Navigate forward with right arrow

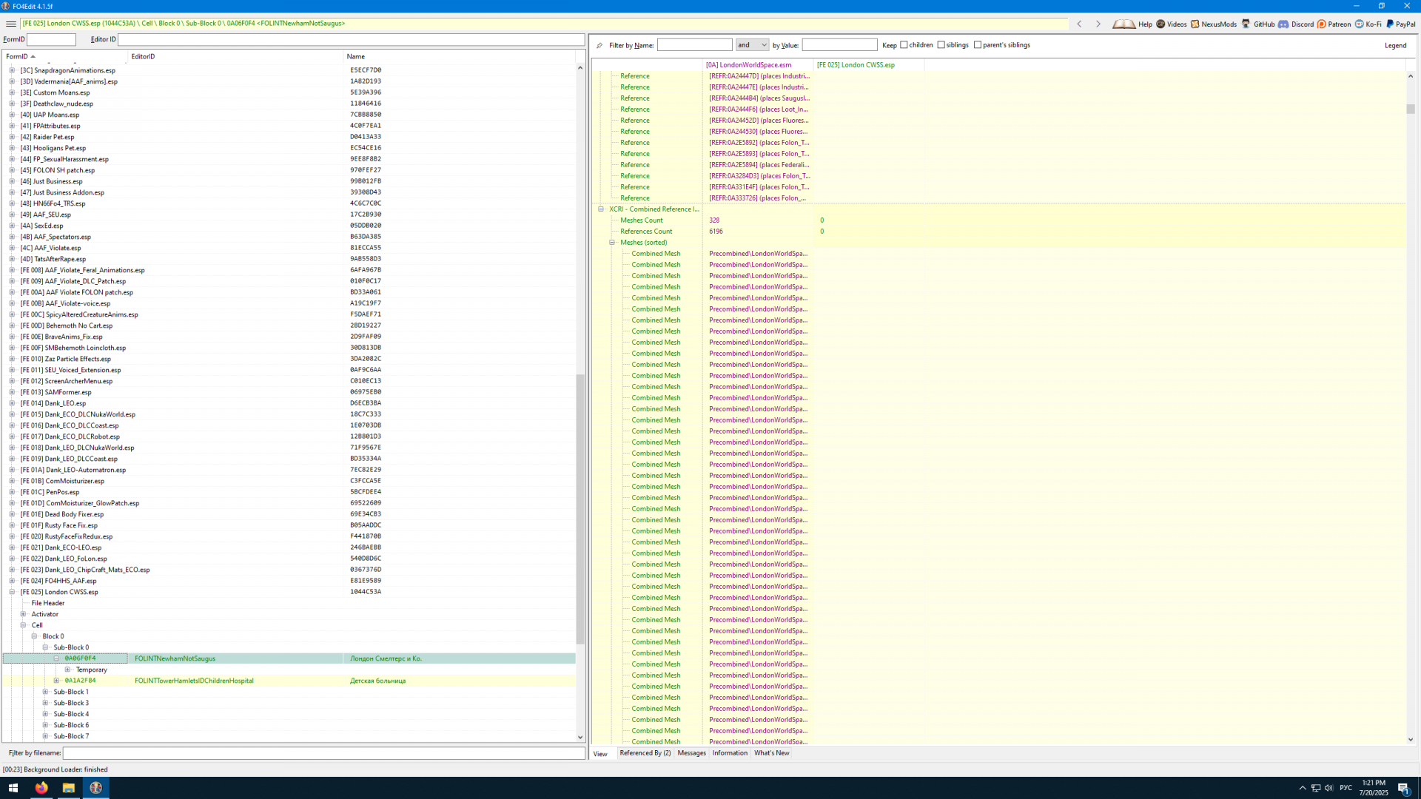[1098, 24]
